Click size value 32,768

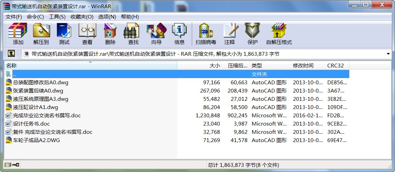point(212,132)
